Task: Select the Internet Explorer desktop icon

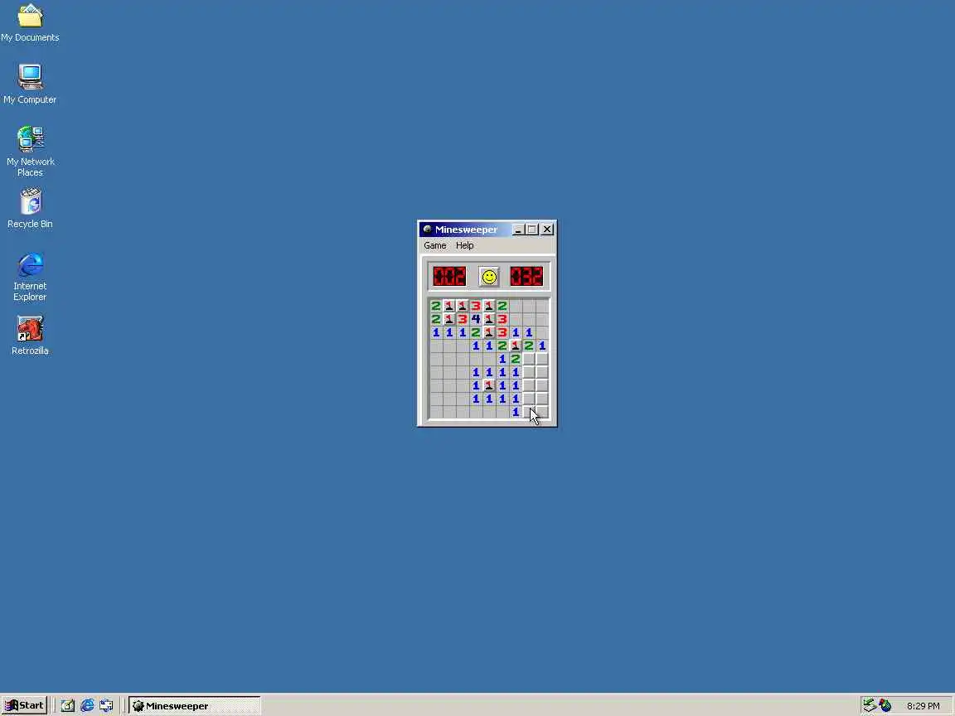Action: click(x=30, y=277)
